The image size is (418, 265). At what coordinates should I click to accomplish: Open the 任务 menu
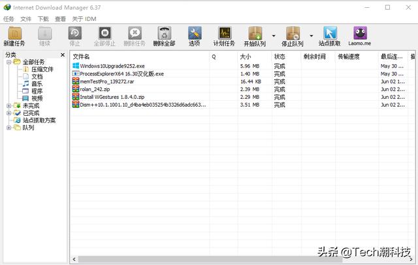pyautogui.click(x=8, y=19)
